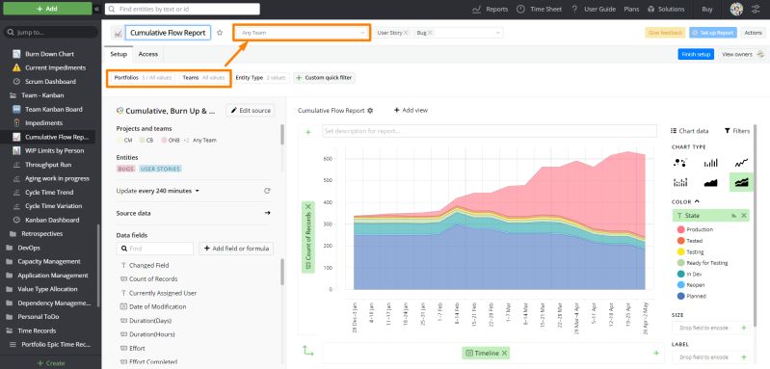Image resolution: width=770 pixels, height=369 pixels.
Task: Switch to the Setup tab
Action: click(119, 54)
